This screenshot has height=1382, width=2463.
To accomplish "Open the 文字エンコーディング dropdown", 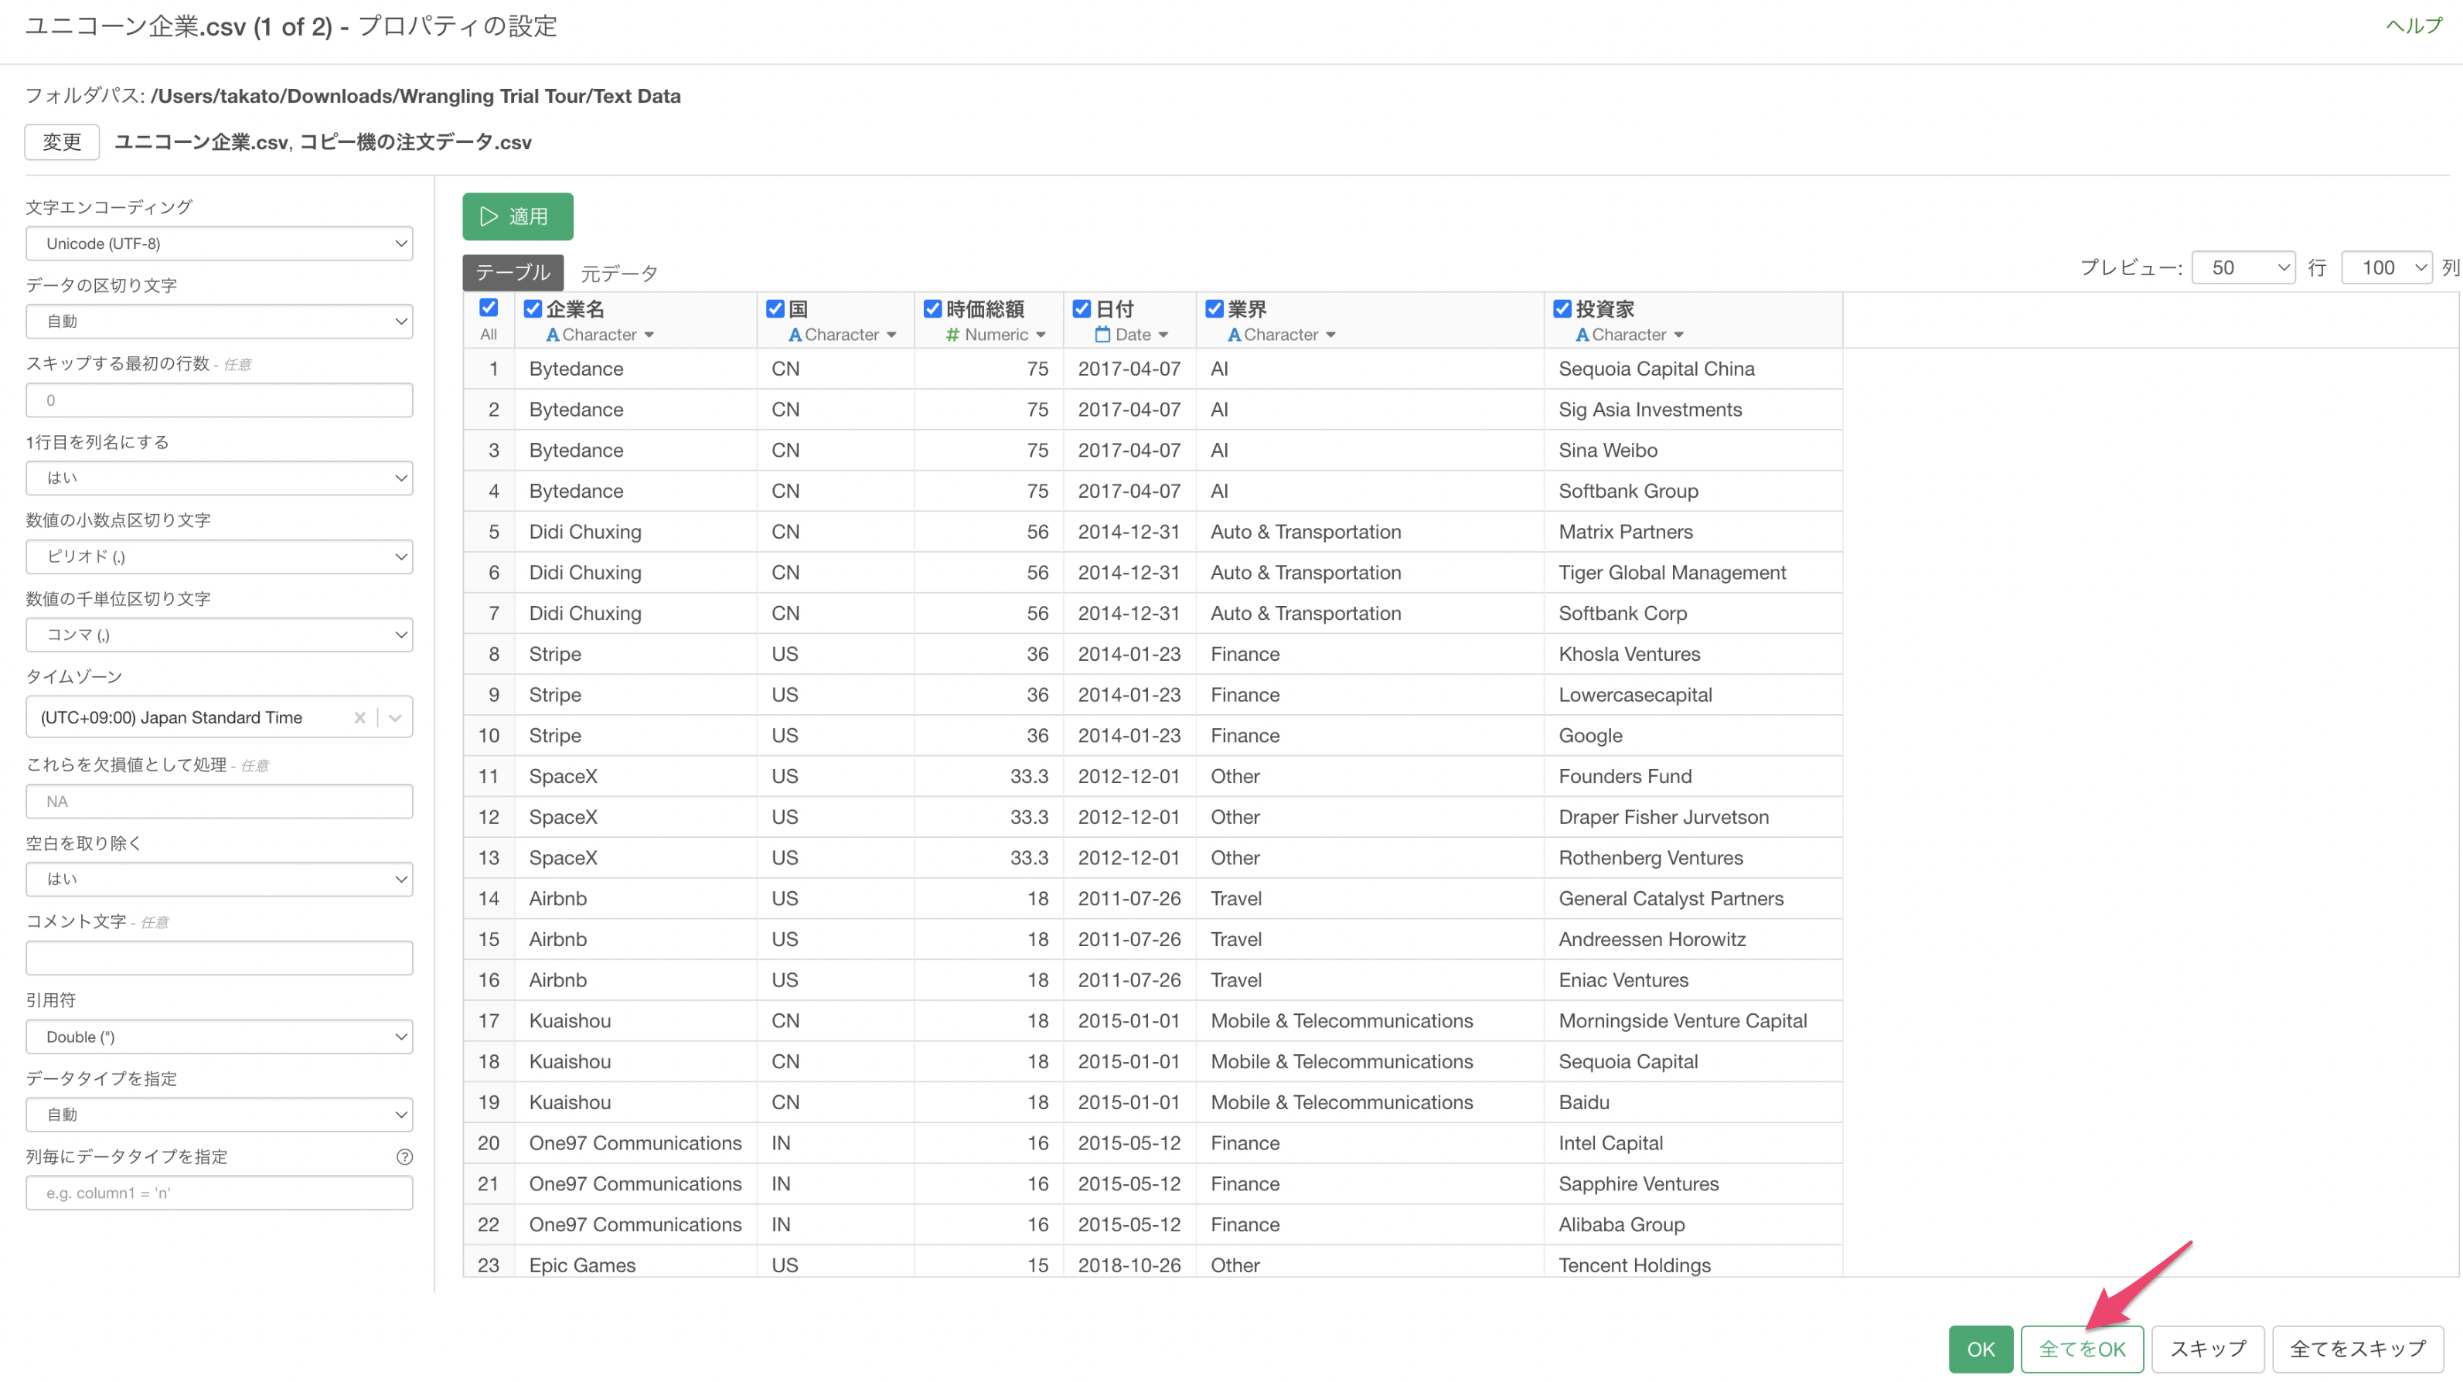I will (219, 243).
